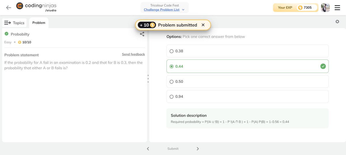Screen dimensions: 346x155
Task: Switch to the Problem tab
Action: tap(39, 23)
